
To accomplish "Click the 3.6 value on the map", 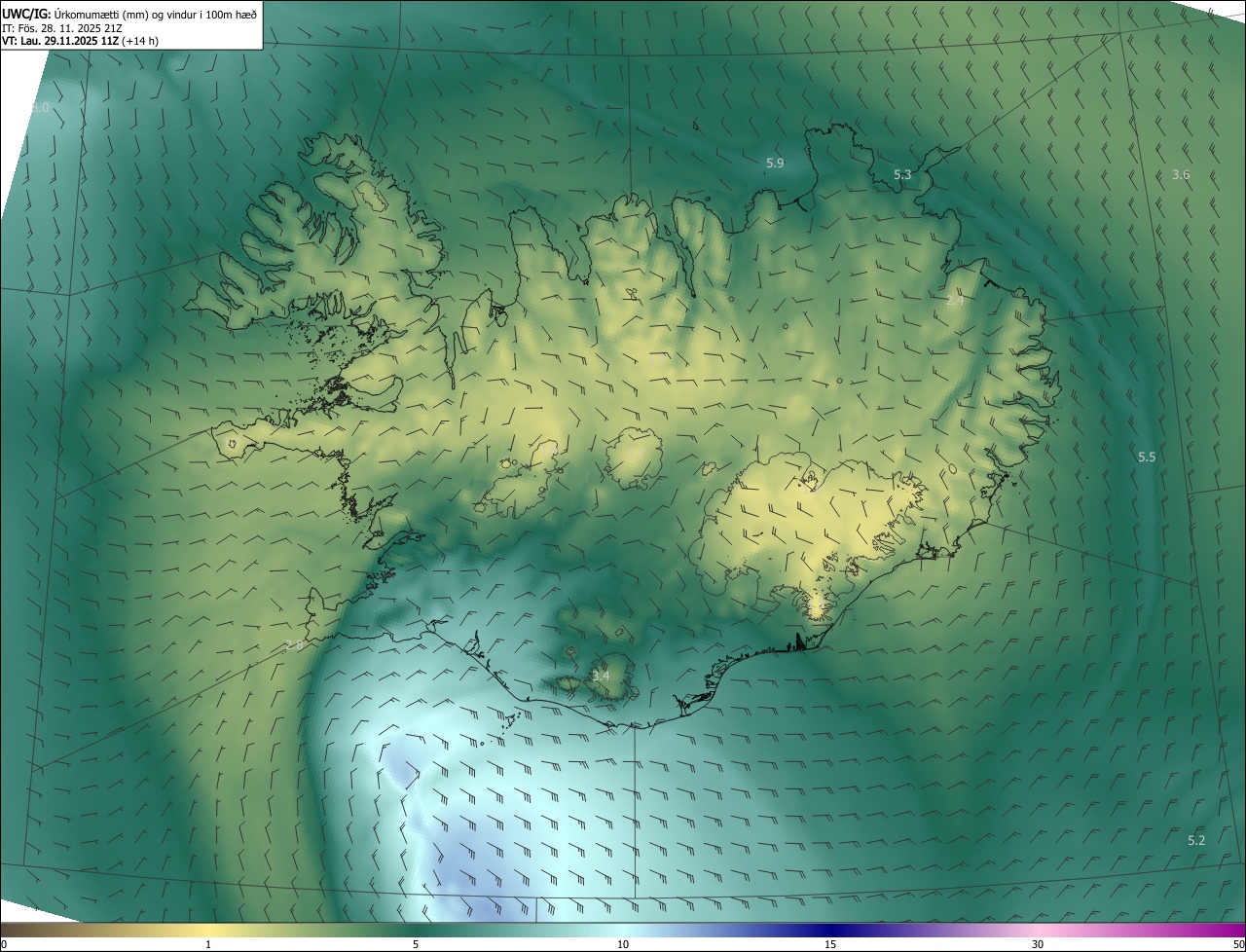I will coord(1181,175).
